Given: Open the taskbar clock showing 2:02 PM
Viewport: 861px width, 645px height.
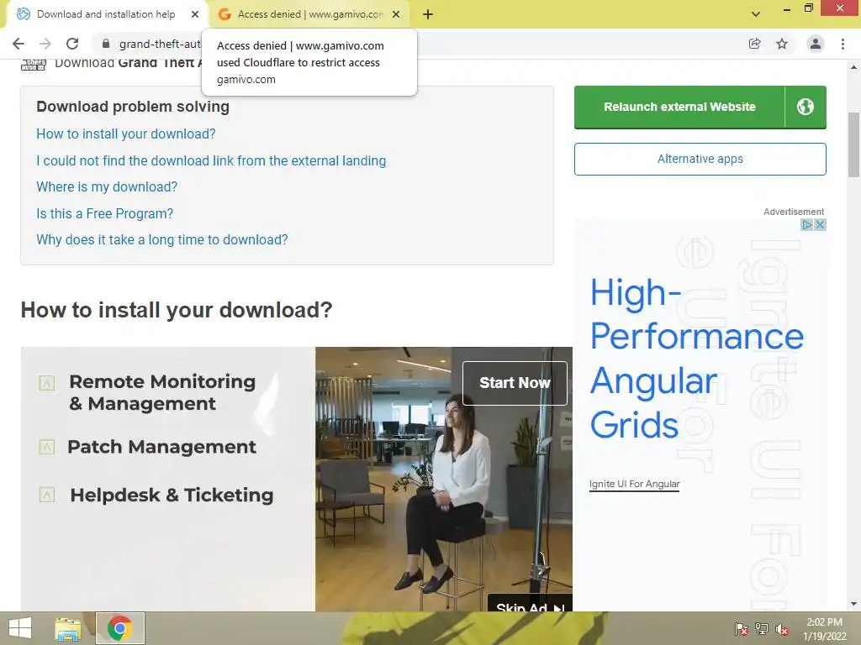Looking at the screenshot, I should tap(824, 629).
